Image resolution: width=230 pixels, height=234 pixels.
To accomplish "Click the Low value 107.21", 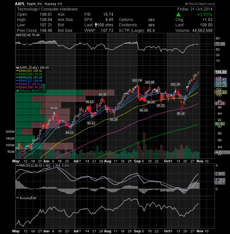I will point(46,25).
